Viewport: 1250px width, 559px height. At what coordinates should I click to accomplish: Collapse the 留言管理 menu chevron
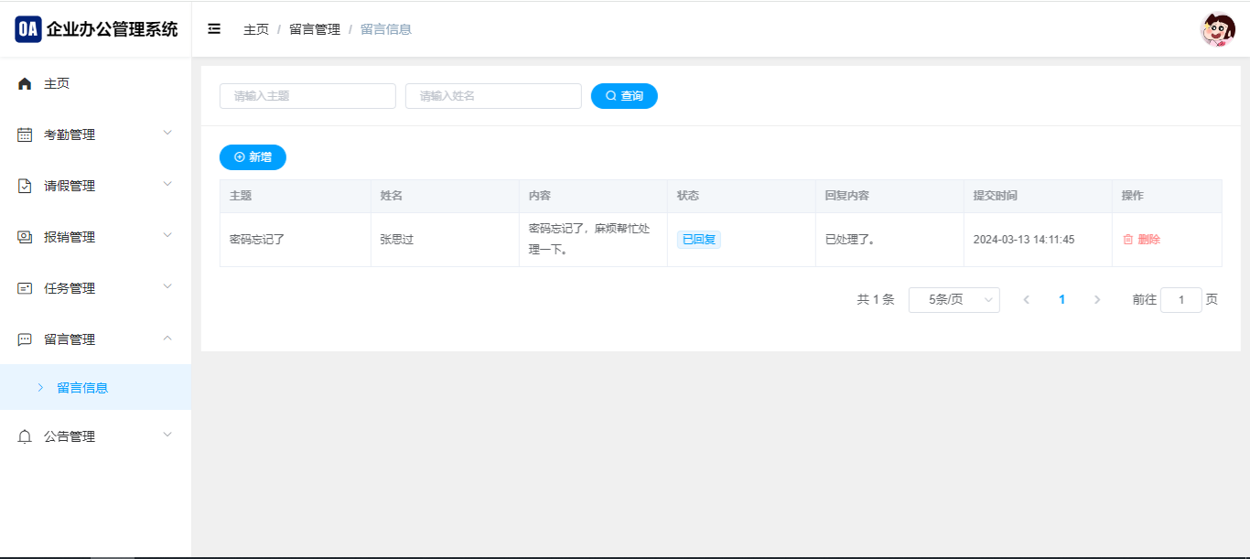pyautogui.click(x=167, y=338)
